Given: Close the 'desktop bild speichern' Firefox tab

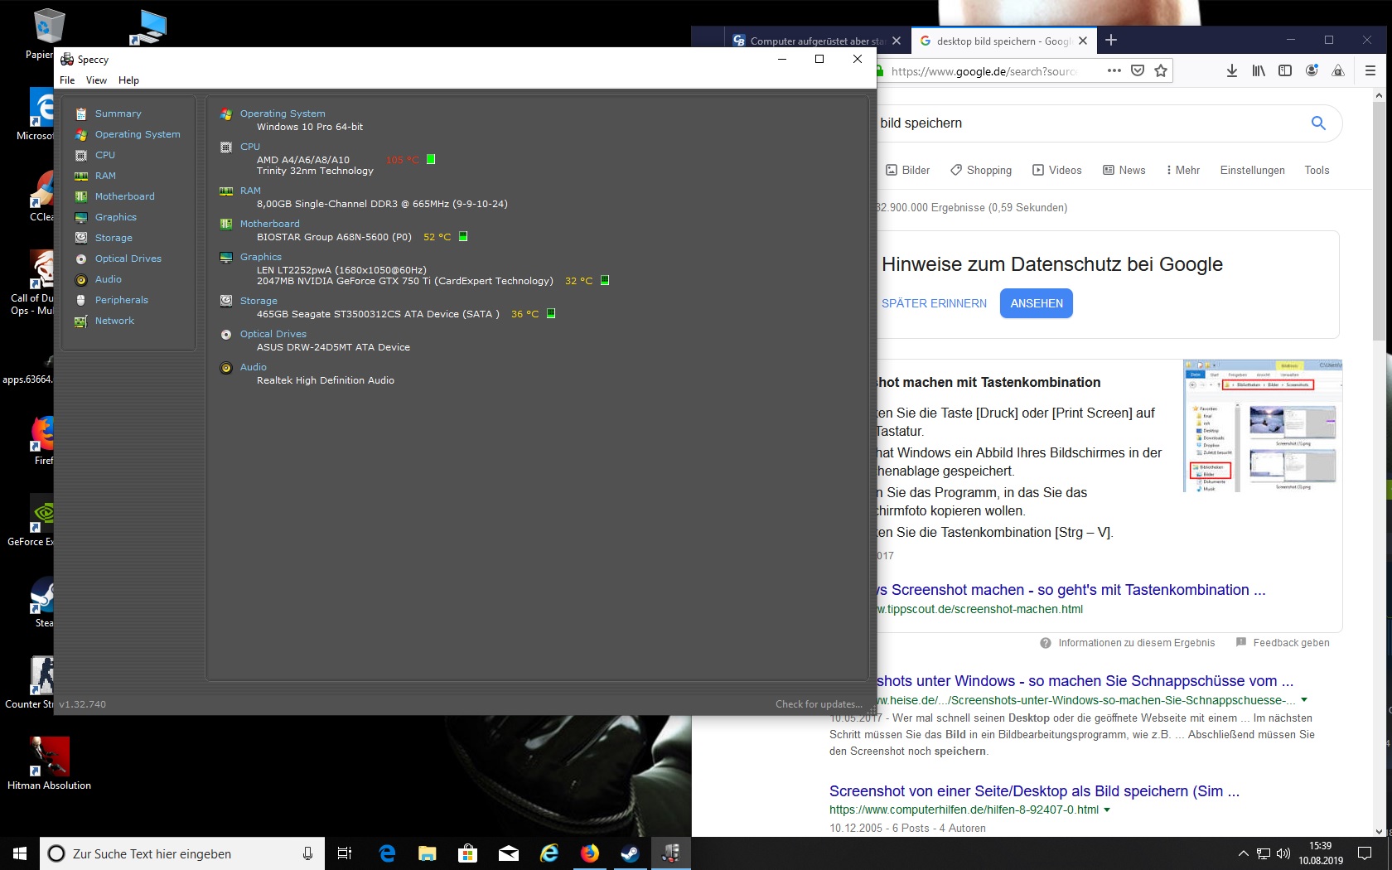Looking at the screenshot, I should (x=1083, y=41).
